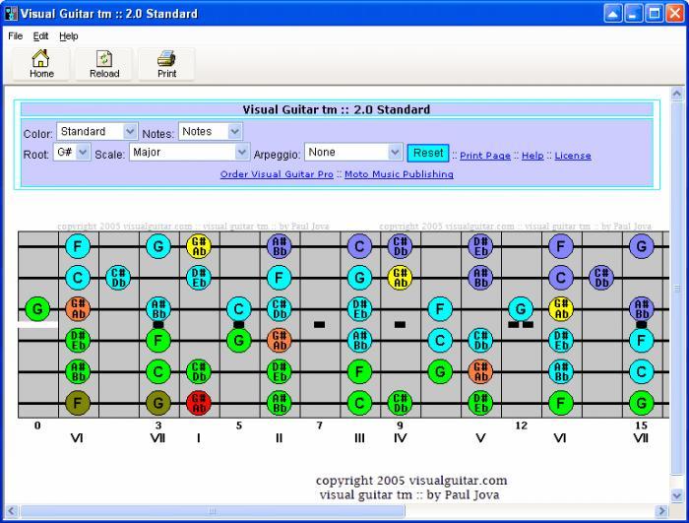Click the yellow G#/Ab note at fret 13
Screen dimensions: 689x523
[561, 309]
